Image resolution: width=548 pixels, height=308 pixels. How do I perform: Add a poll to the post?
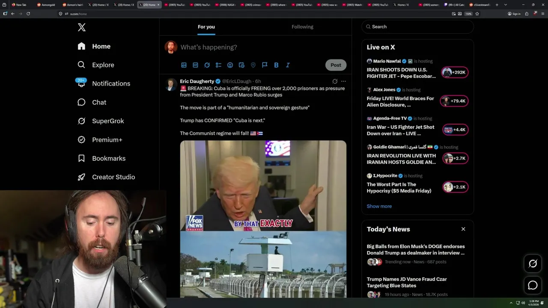pos(218,65)
